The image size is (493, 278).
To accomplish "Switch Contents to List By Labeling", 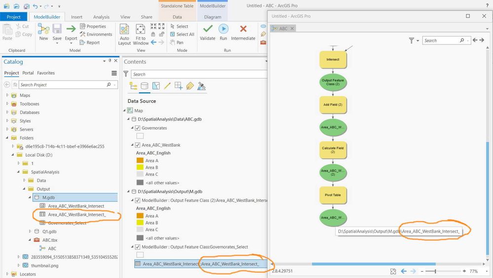I will point(190,86).
